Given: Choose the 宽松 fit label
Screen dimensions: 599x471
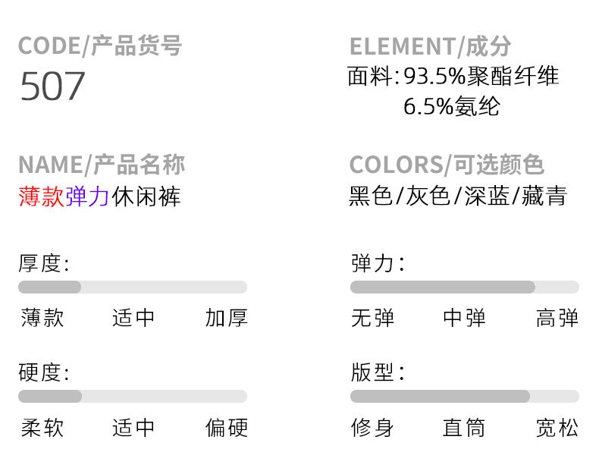Looking at the screenshot, I should [557, 428].
